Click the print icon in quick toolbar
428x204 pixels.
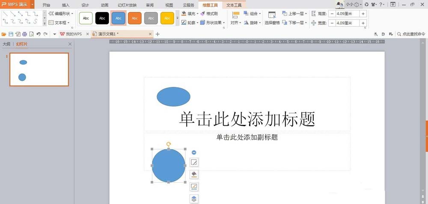[x=25, y=34]
